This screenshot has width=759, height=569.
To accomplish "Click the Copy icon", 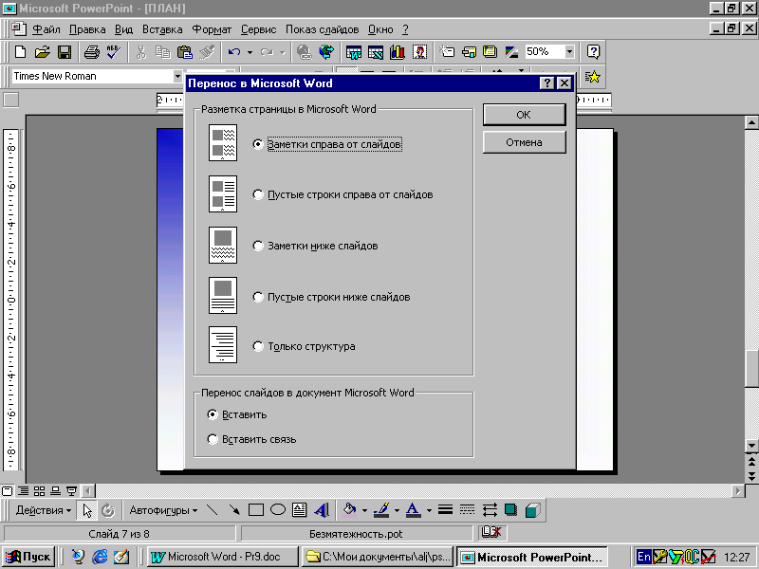I will (x=162, y=52).
